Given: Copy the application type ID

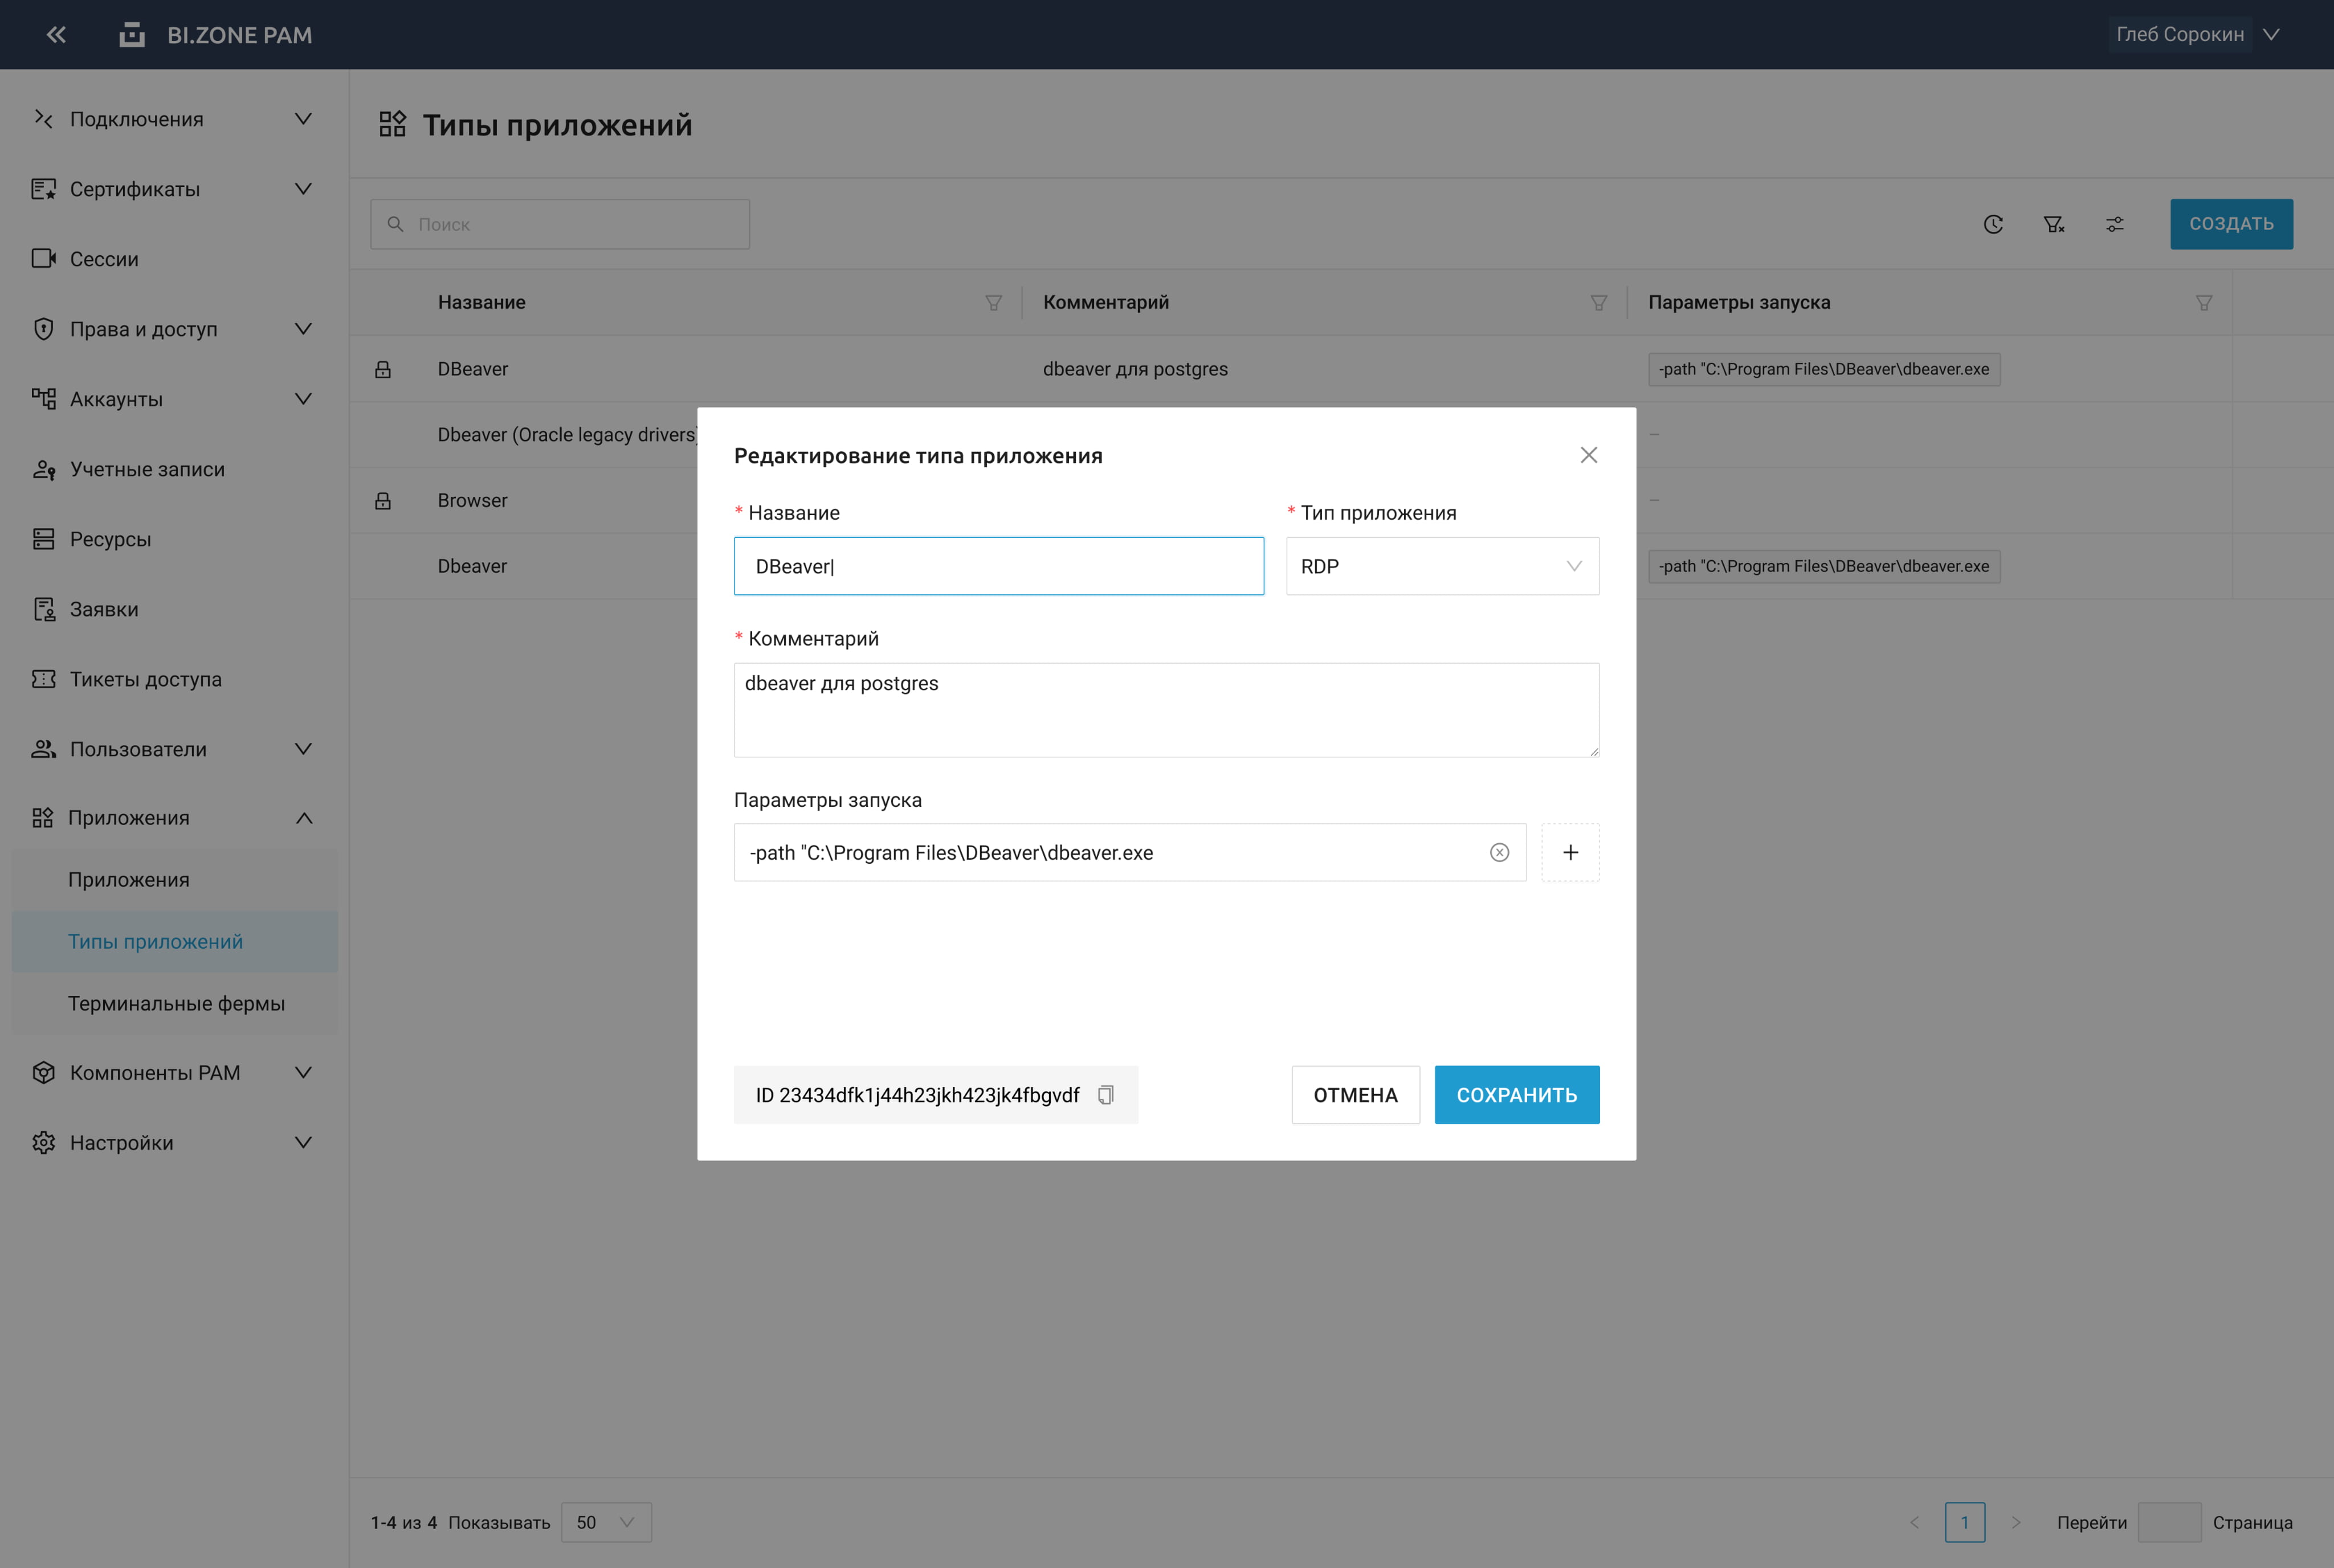Looking at the screenshot, I should point(1105,1095).
